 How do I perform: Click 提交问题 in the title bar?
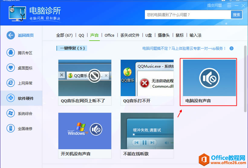[214, 5]
